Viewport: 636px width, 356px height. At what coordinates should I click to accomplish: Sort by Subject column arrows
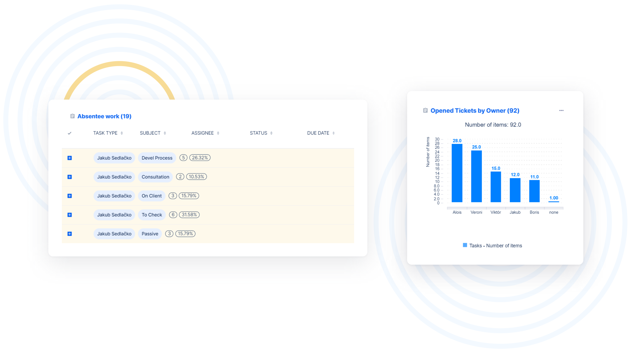(x=165, y=133)
